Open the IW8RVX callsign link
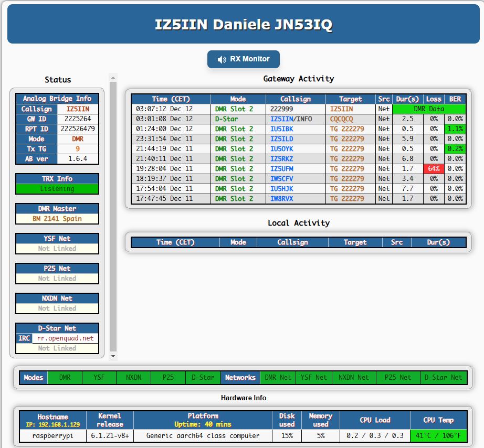Image resolution: width=484 pixels, height=448 pixels. pos(282,199)
